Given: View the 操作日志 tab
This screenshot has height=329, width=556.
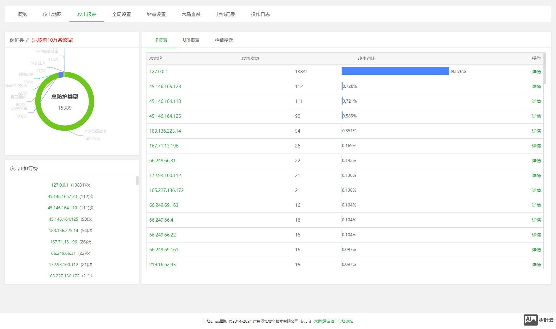Looking at the screenshot, I should pos(260,15).
